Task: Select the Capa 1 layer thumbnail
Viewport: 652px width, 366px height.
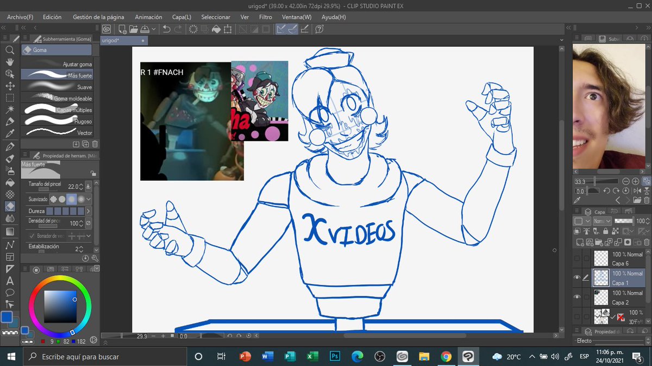Action: pyautogui.click(x=601, y=278)
